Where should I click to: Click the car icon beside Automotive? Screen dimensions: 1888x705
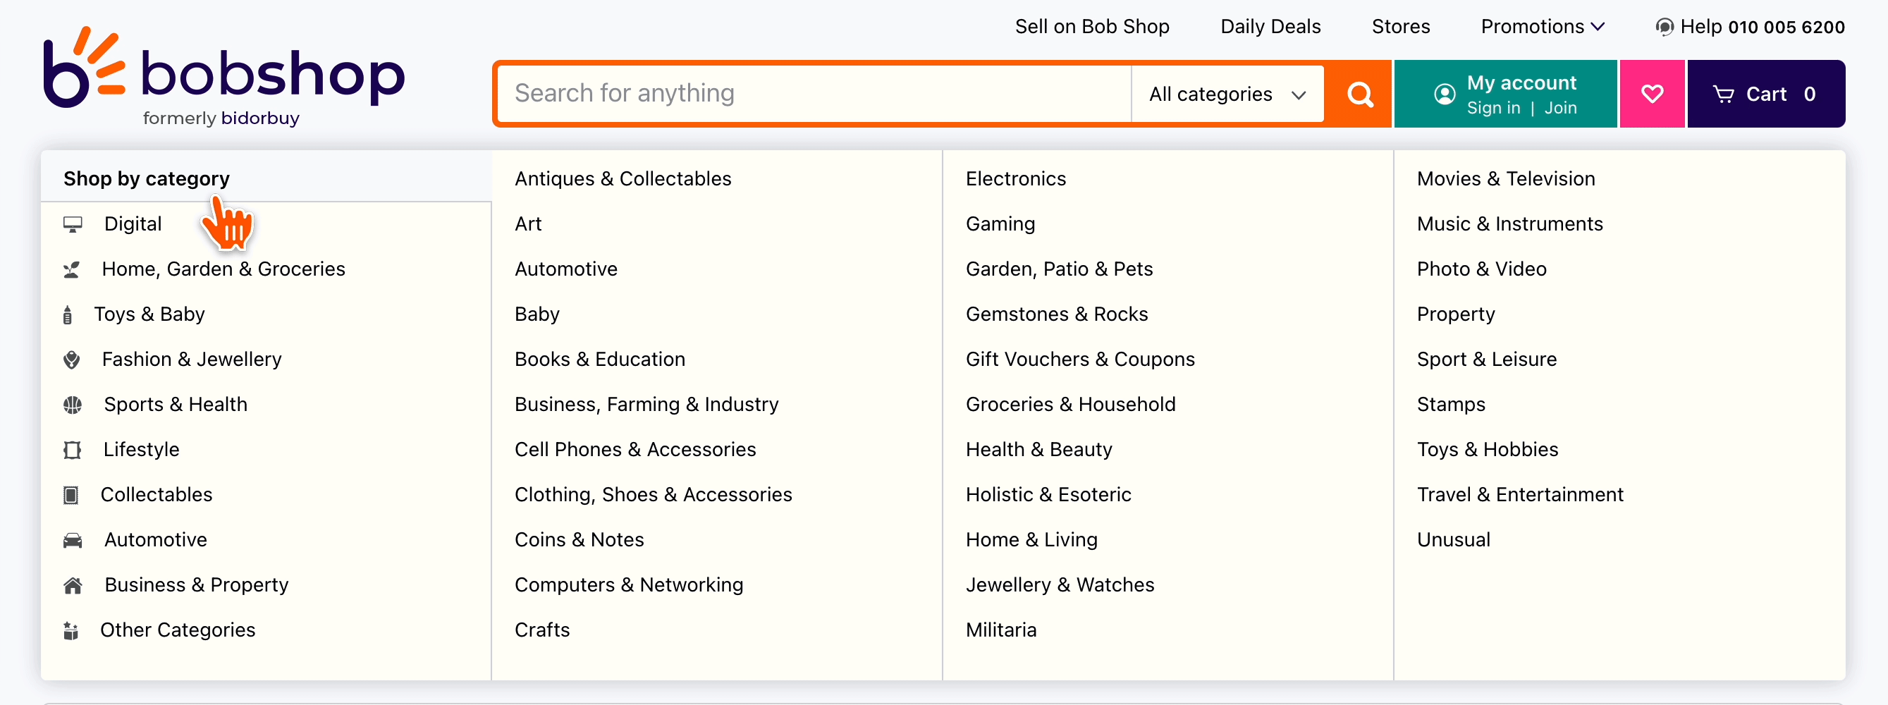[x=73, y=540]
